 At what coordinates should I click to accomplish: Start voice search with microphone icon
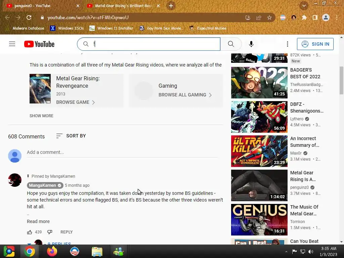(x=251, y=44)
